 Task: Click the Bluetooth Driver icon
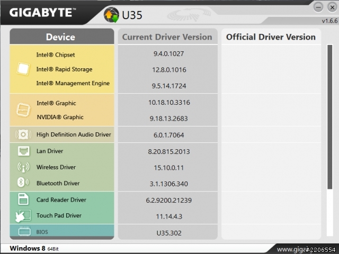coord(23,182)
